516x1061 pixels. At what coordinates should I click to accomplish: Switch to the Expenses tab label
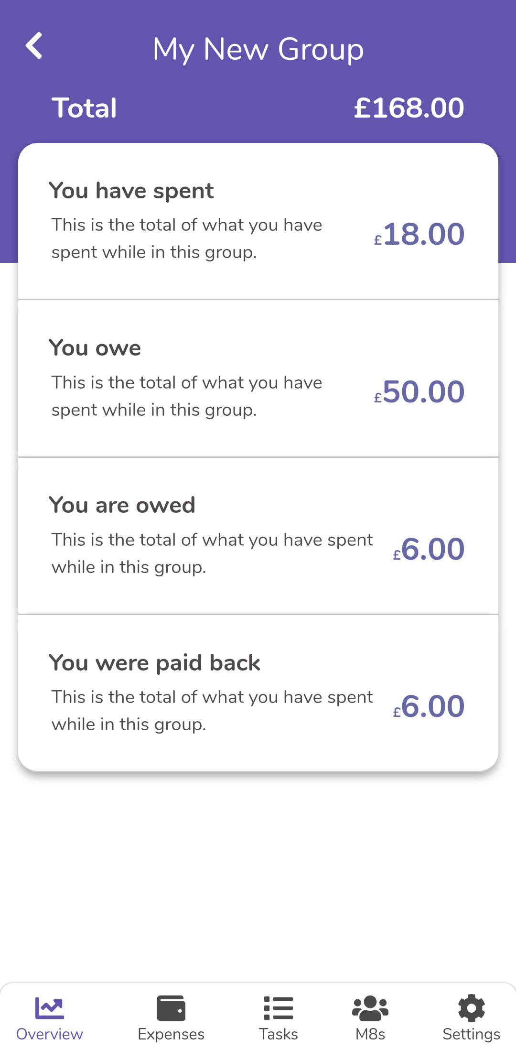(x=171, y=1034)
